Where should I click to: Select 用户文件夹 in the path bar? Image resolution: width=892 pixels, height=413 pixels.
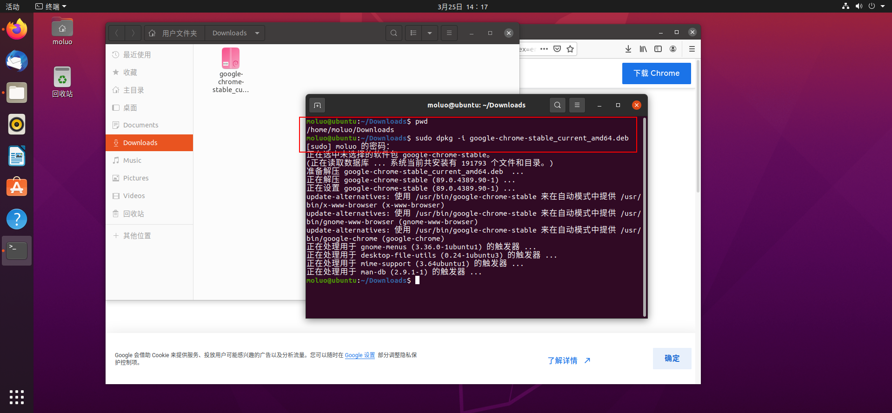click(x=174, y=33)
